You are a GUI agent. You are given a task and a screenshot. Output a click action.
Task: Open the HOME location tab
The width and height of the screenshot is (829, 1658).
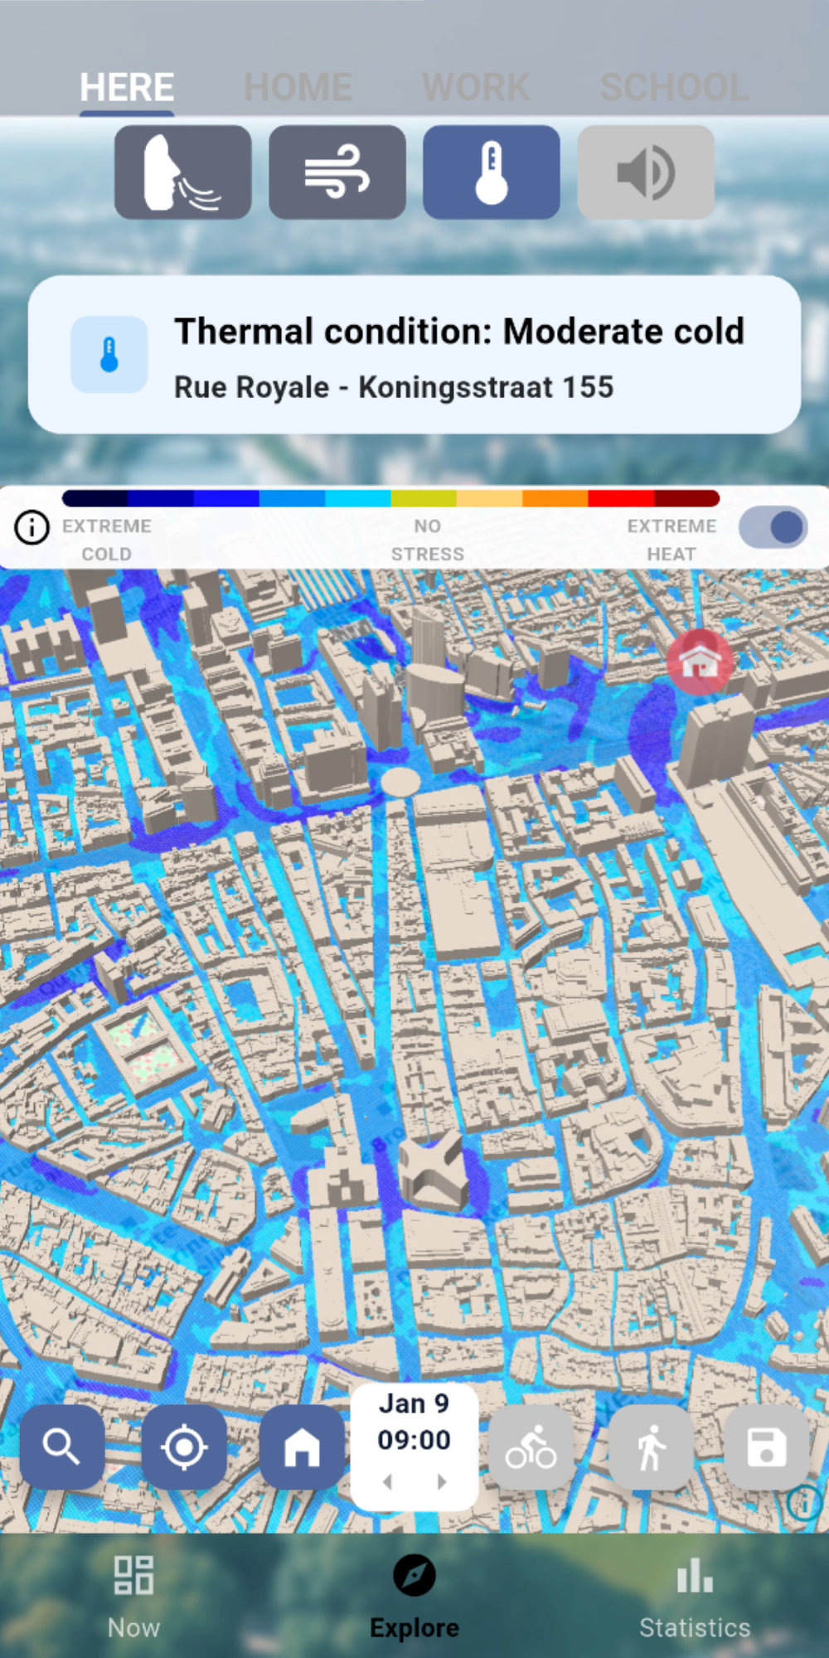click(298, 87)
